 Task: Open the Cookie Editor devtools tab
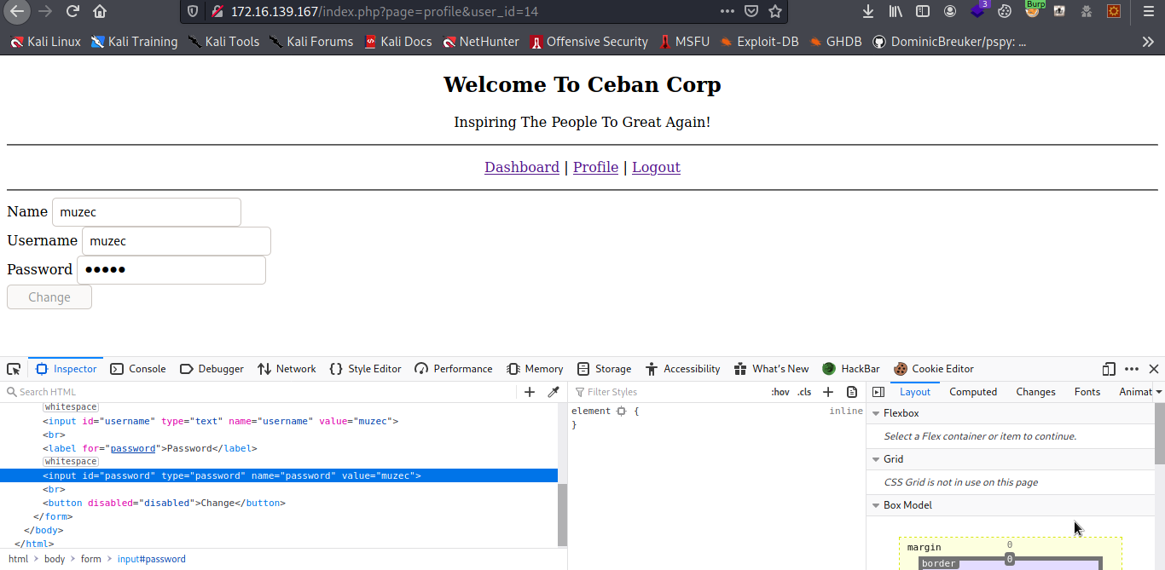click(933, 369)
